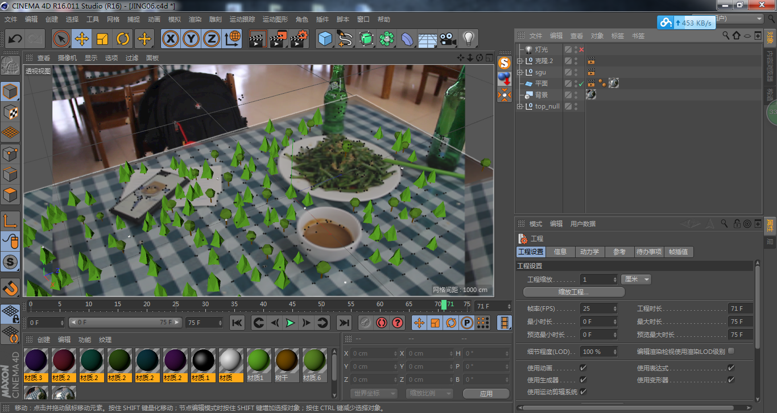Jump to end of timeline
Screen dimensions: 777x413
point(344,323)
